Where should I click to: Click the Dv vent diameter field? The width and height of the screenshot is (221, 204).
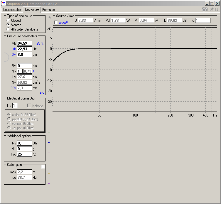(25, 55)
